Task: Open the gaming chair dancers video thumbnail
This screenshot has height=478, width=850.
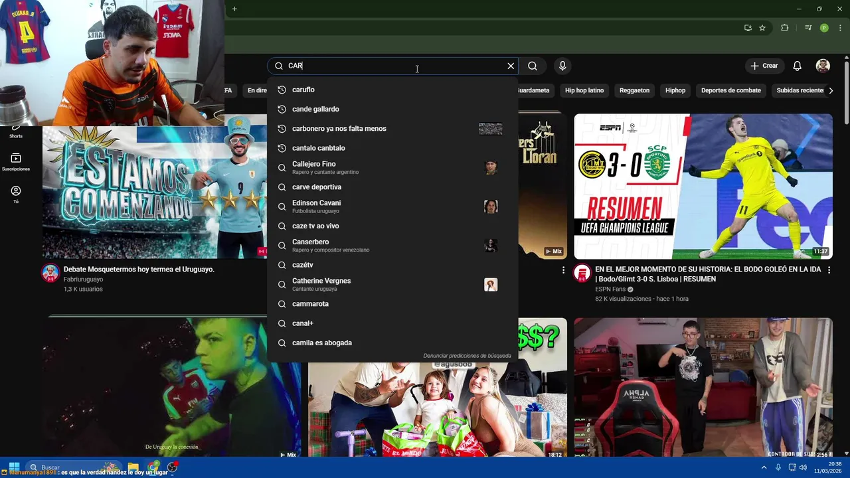Action: [703, 388]
